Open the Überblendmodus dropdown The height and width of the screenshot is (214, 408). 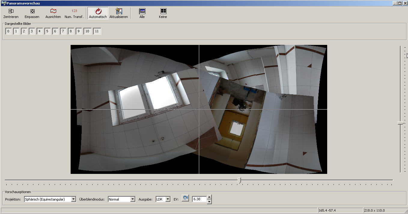coord(133,199)
